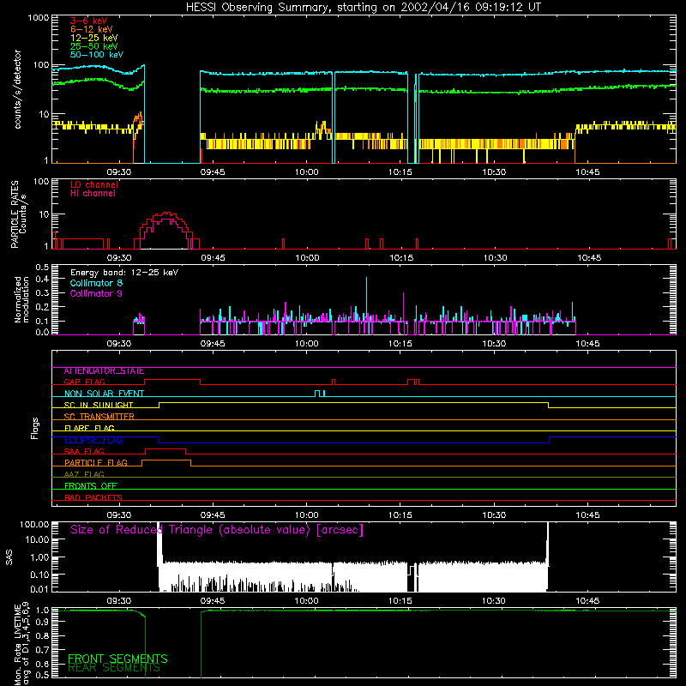
Task: Click the 'counts/s/detector' axis label
Action: click(x=17, y=89)
